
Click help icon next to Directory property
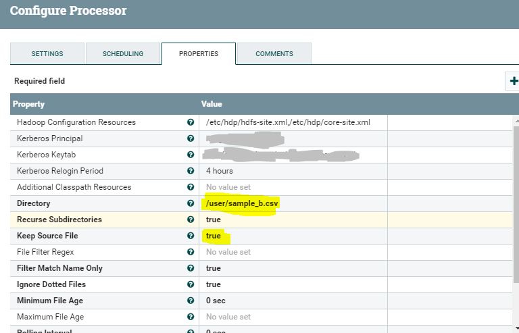191,204
